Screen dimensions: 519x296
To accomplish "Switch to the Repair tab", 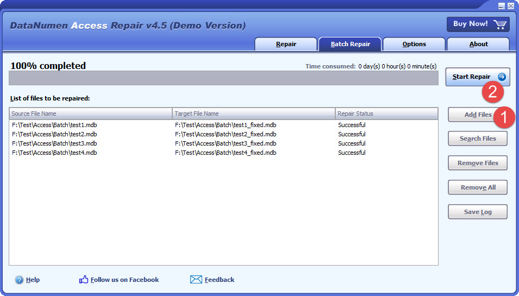I will pos(286,44).
